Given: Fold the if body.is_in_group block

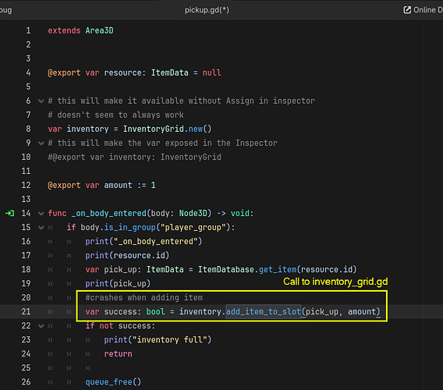Looking at the screenshot, I should pos(41,228).
